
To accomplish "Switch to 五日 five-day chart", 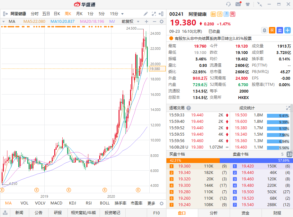I will tap(46, 14).
